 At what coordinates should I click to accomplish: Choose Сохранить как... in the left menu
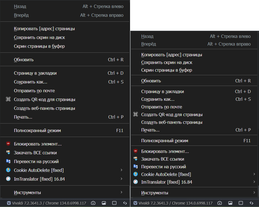(x=65, y=82)
